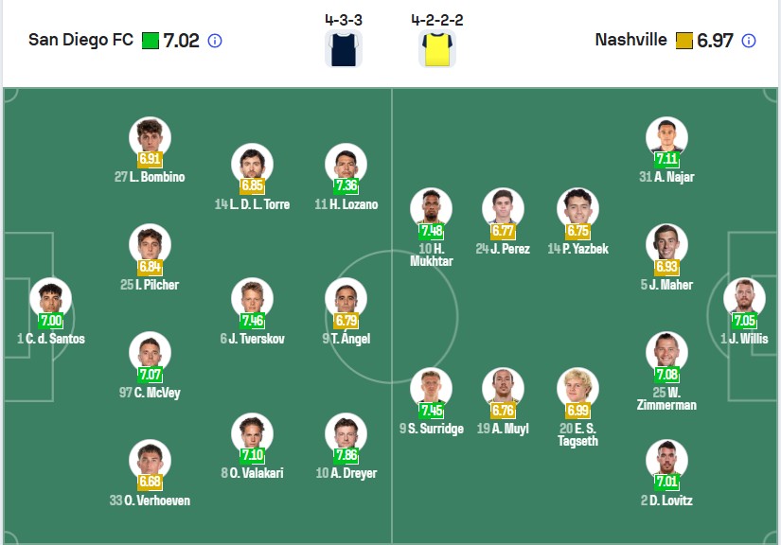The height and width of the screenshot is (545, 781).
Task: Click A. Najar's 7.11 rating badge
Action: point(667,159)
